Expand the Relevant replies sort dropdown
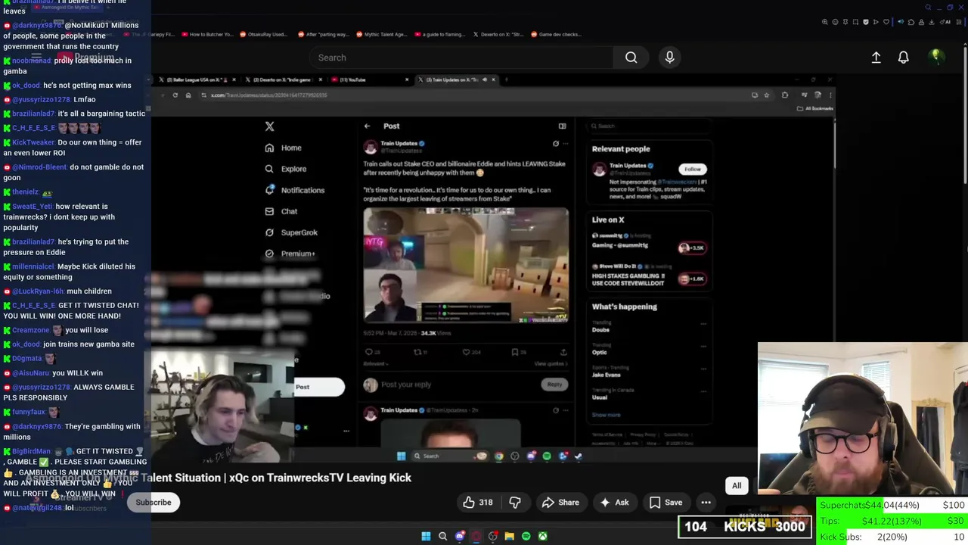The image size is (968, 545). click(377, 364)
